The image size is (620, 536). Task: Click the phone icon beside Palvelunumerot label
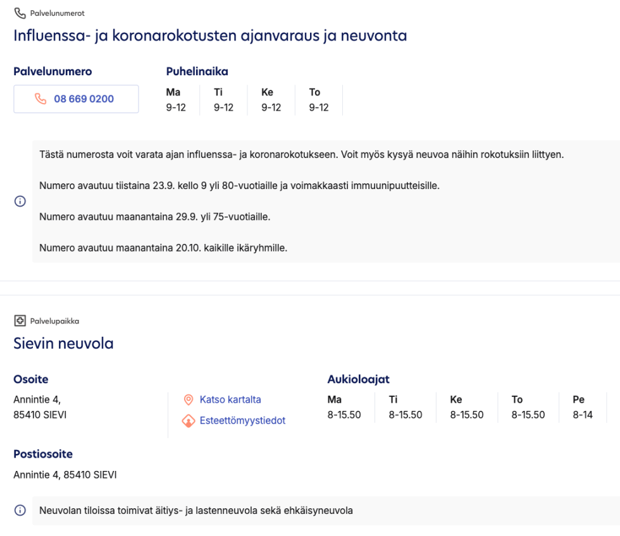(20, 13)
